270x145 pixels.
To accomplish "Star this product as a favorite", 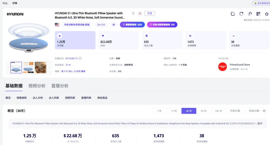I will [266, 14].
